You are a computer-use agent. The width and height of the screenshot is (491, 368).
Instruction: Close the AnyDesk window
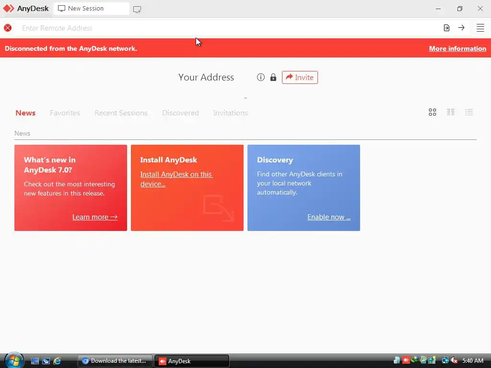pyautogui.click(x=480, y=9)
